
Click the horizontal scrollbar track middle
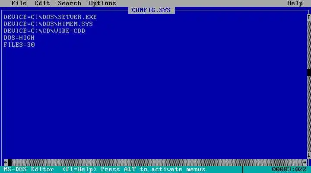point(157,163)
